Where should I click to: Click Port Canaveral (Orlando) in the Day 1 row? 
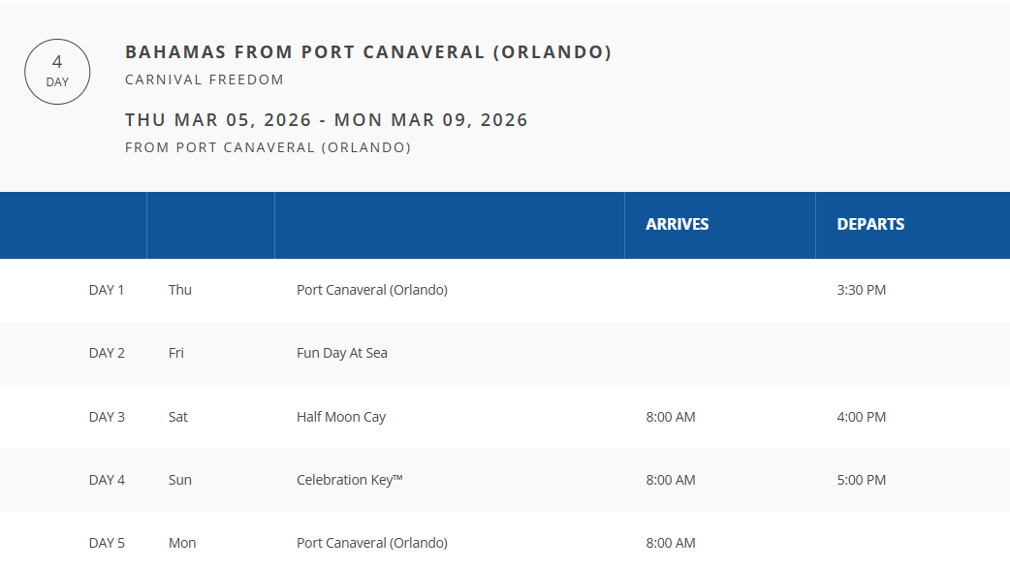(x=372, y=290)
